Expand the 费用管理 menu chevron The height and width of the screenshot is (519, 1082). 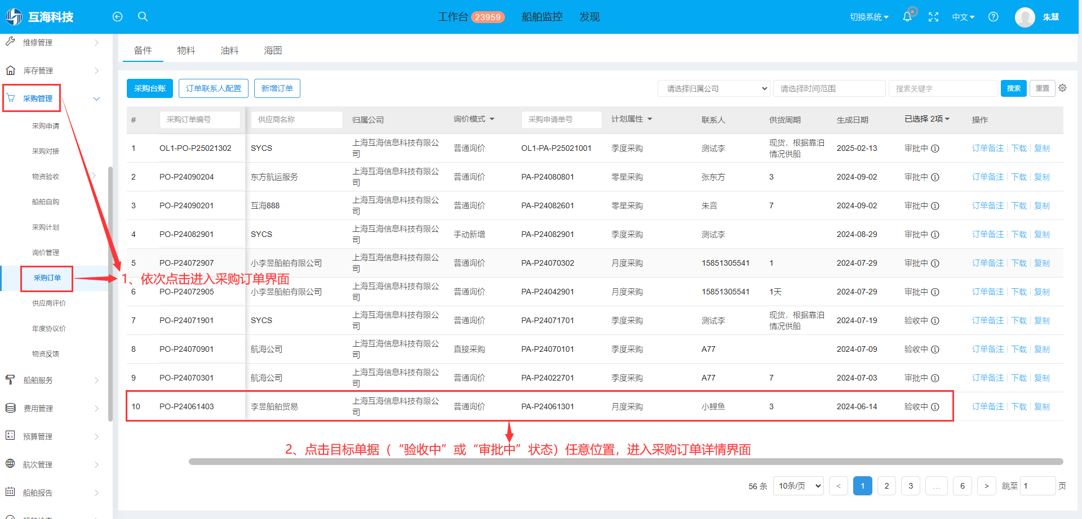click(x=96, y=408)
